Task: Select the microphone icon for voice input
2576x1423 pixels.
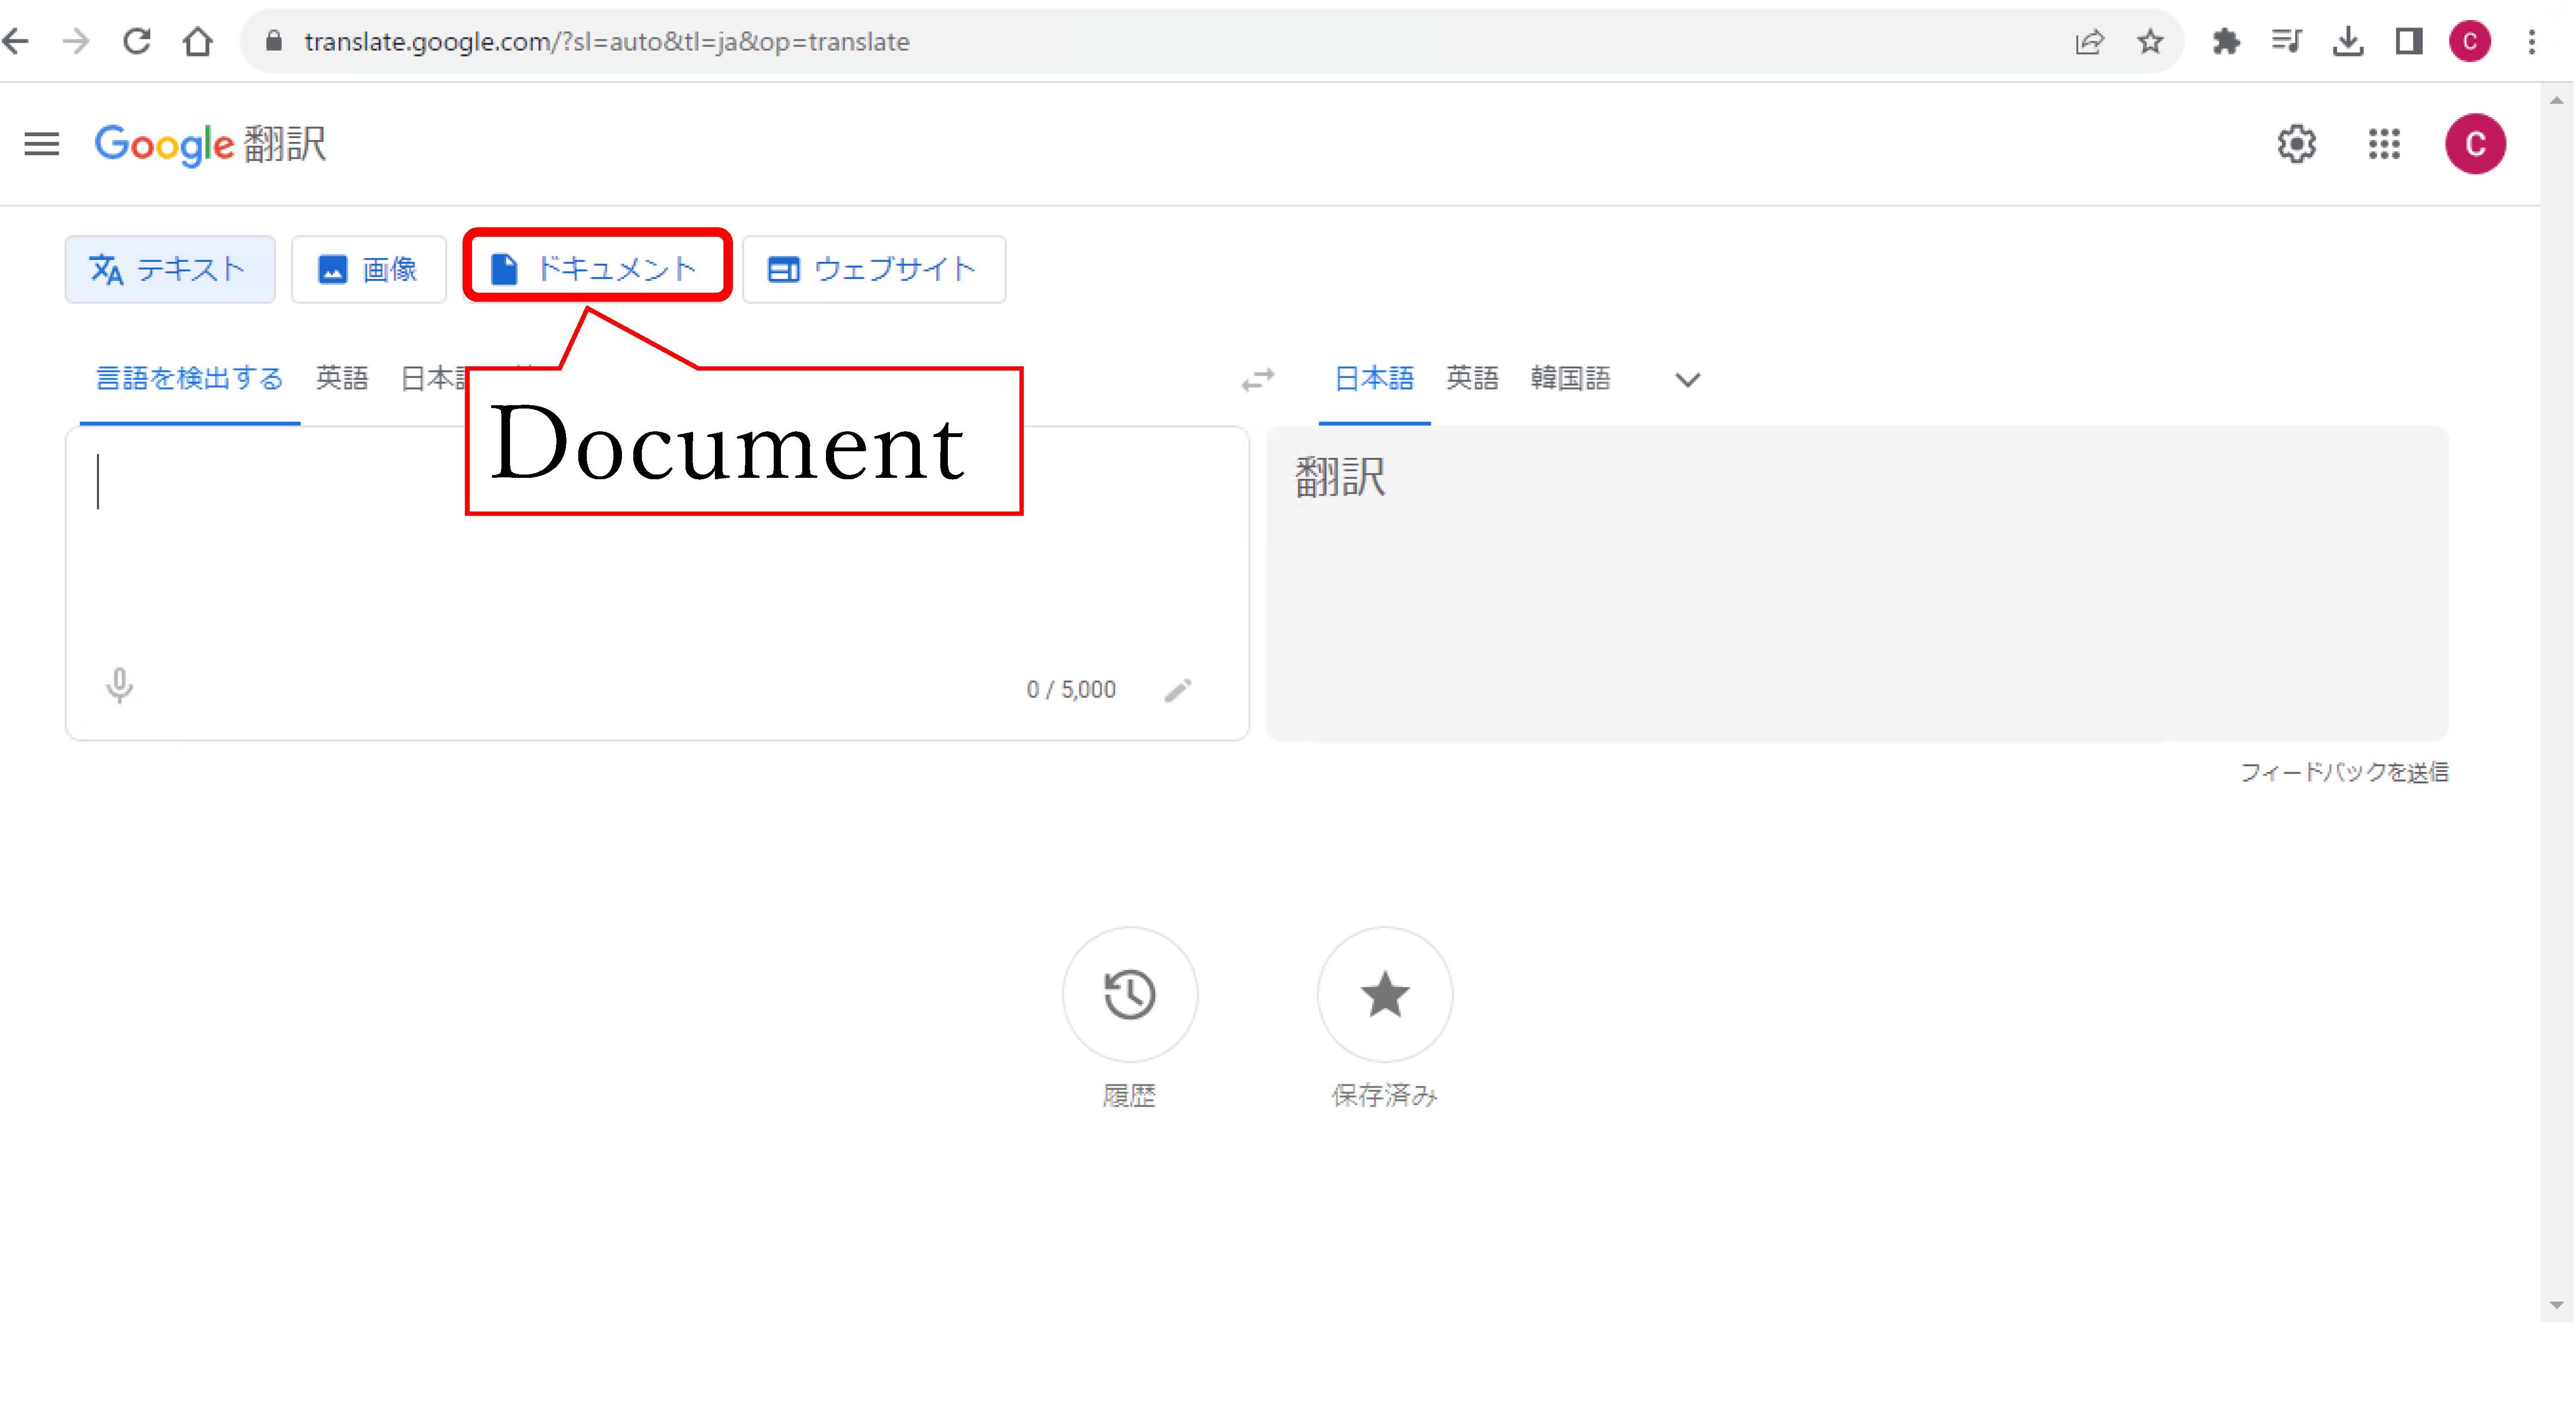Action: (119, 686)
